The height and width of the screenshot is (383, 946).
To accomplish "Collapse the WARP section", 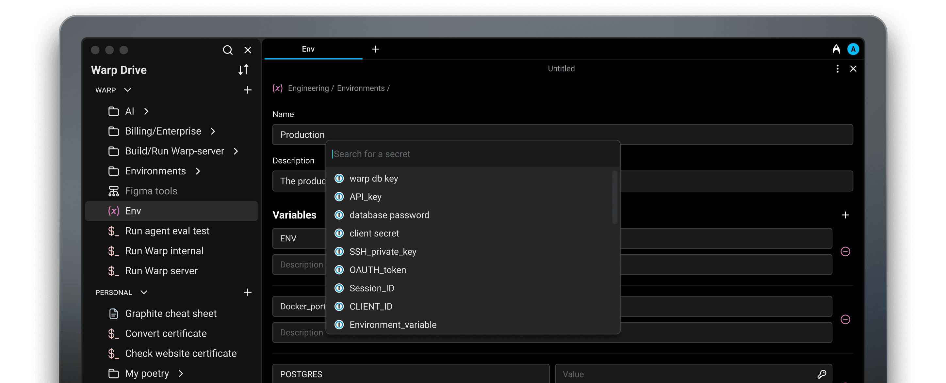I will [127, 90].
